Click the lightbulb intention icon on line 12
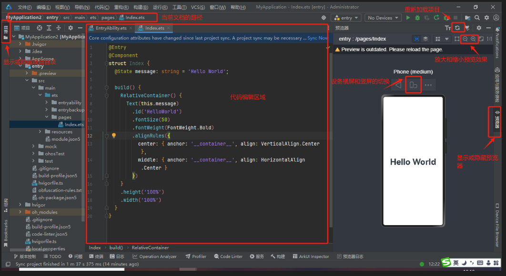The image size is (506, 276). (113, 136)
